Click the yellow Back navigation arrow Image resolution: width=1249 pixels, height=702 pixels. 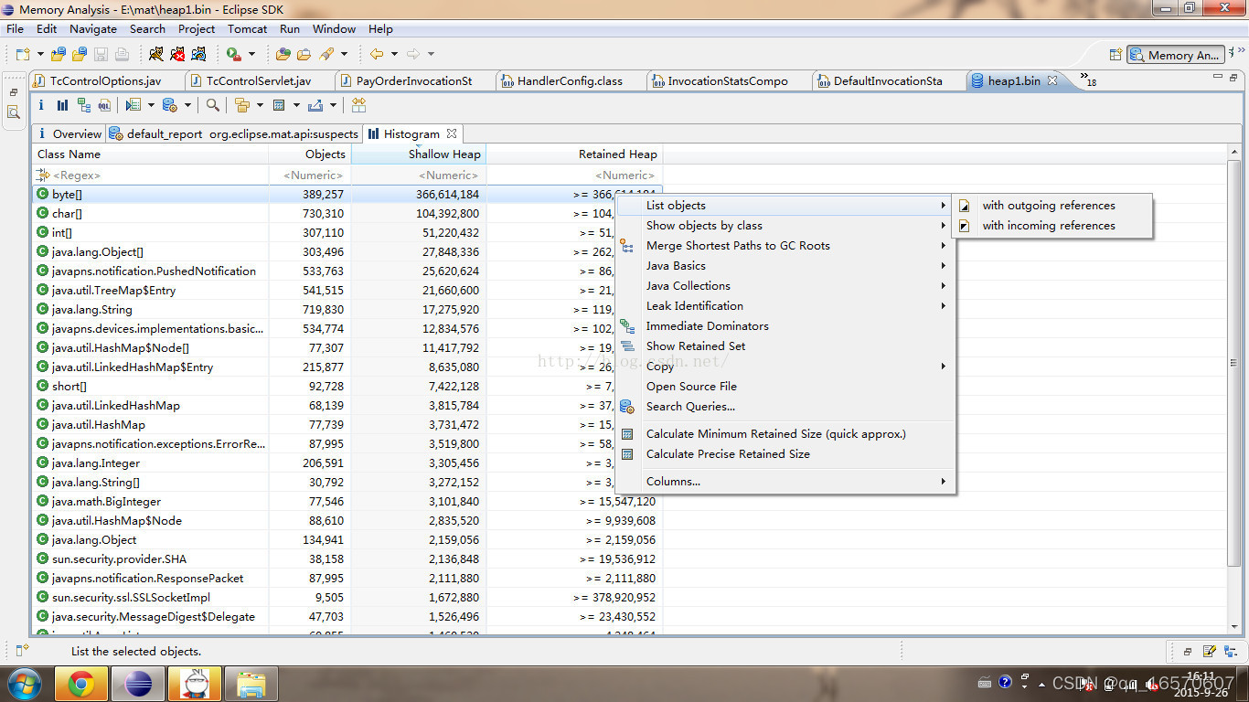tap(376, 54)
